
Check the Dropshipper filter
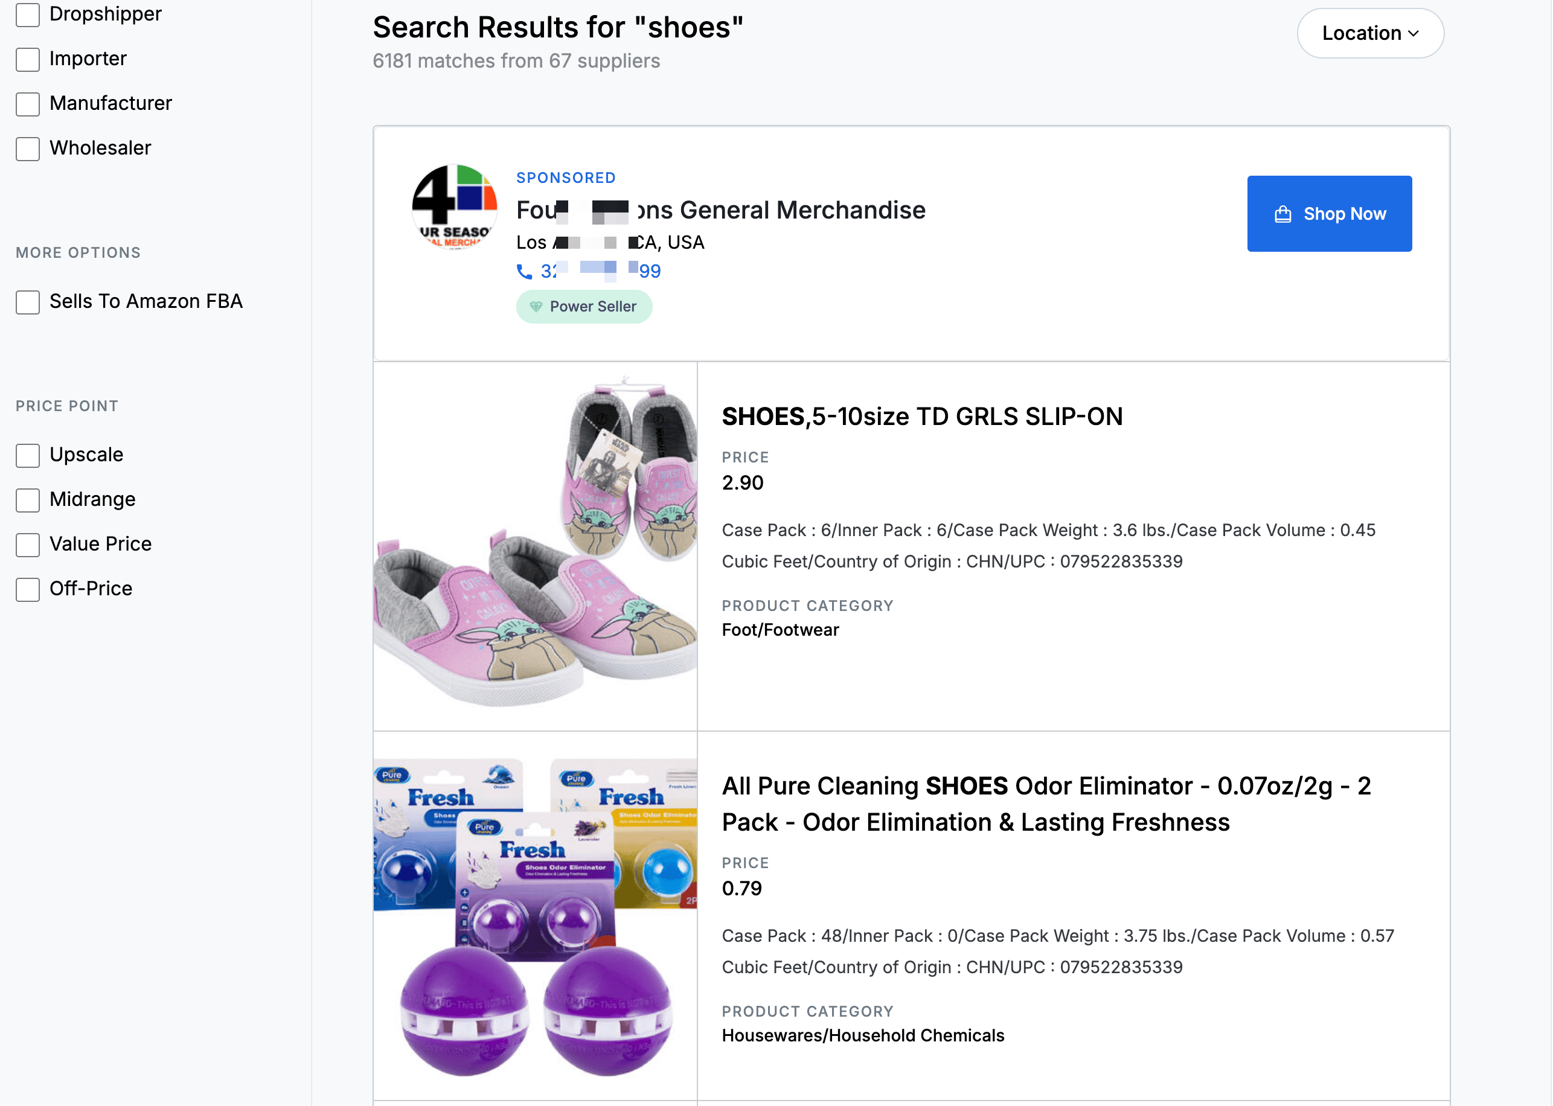point(28,14)
